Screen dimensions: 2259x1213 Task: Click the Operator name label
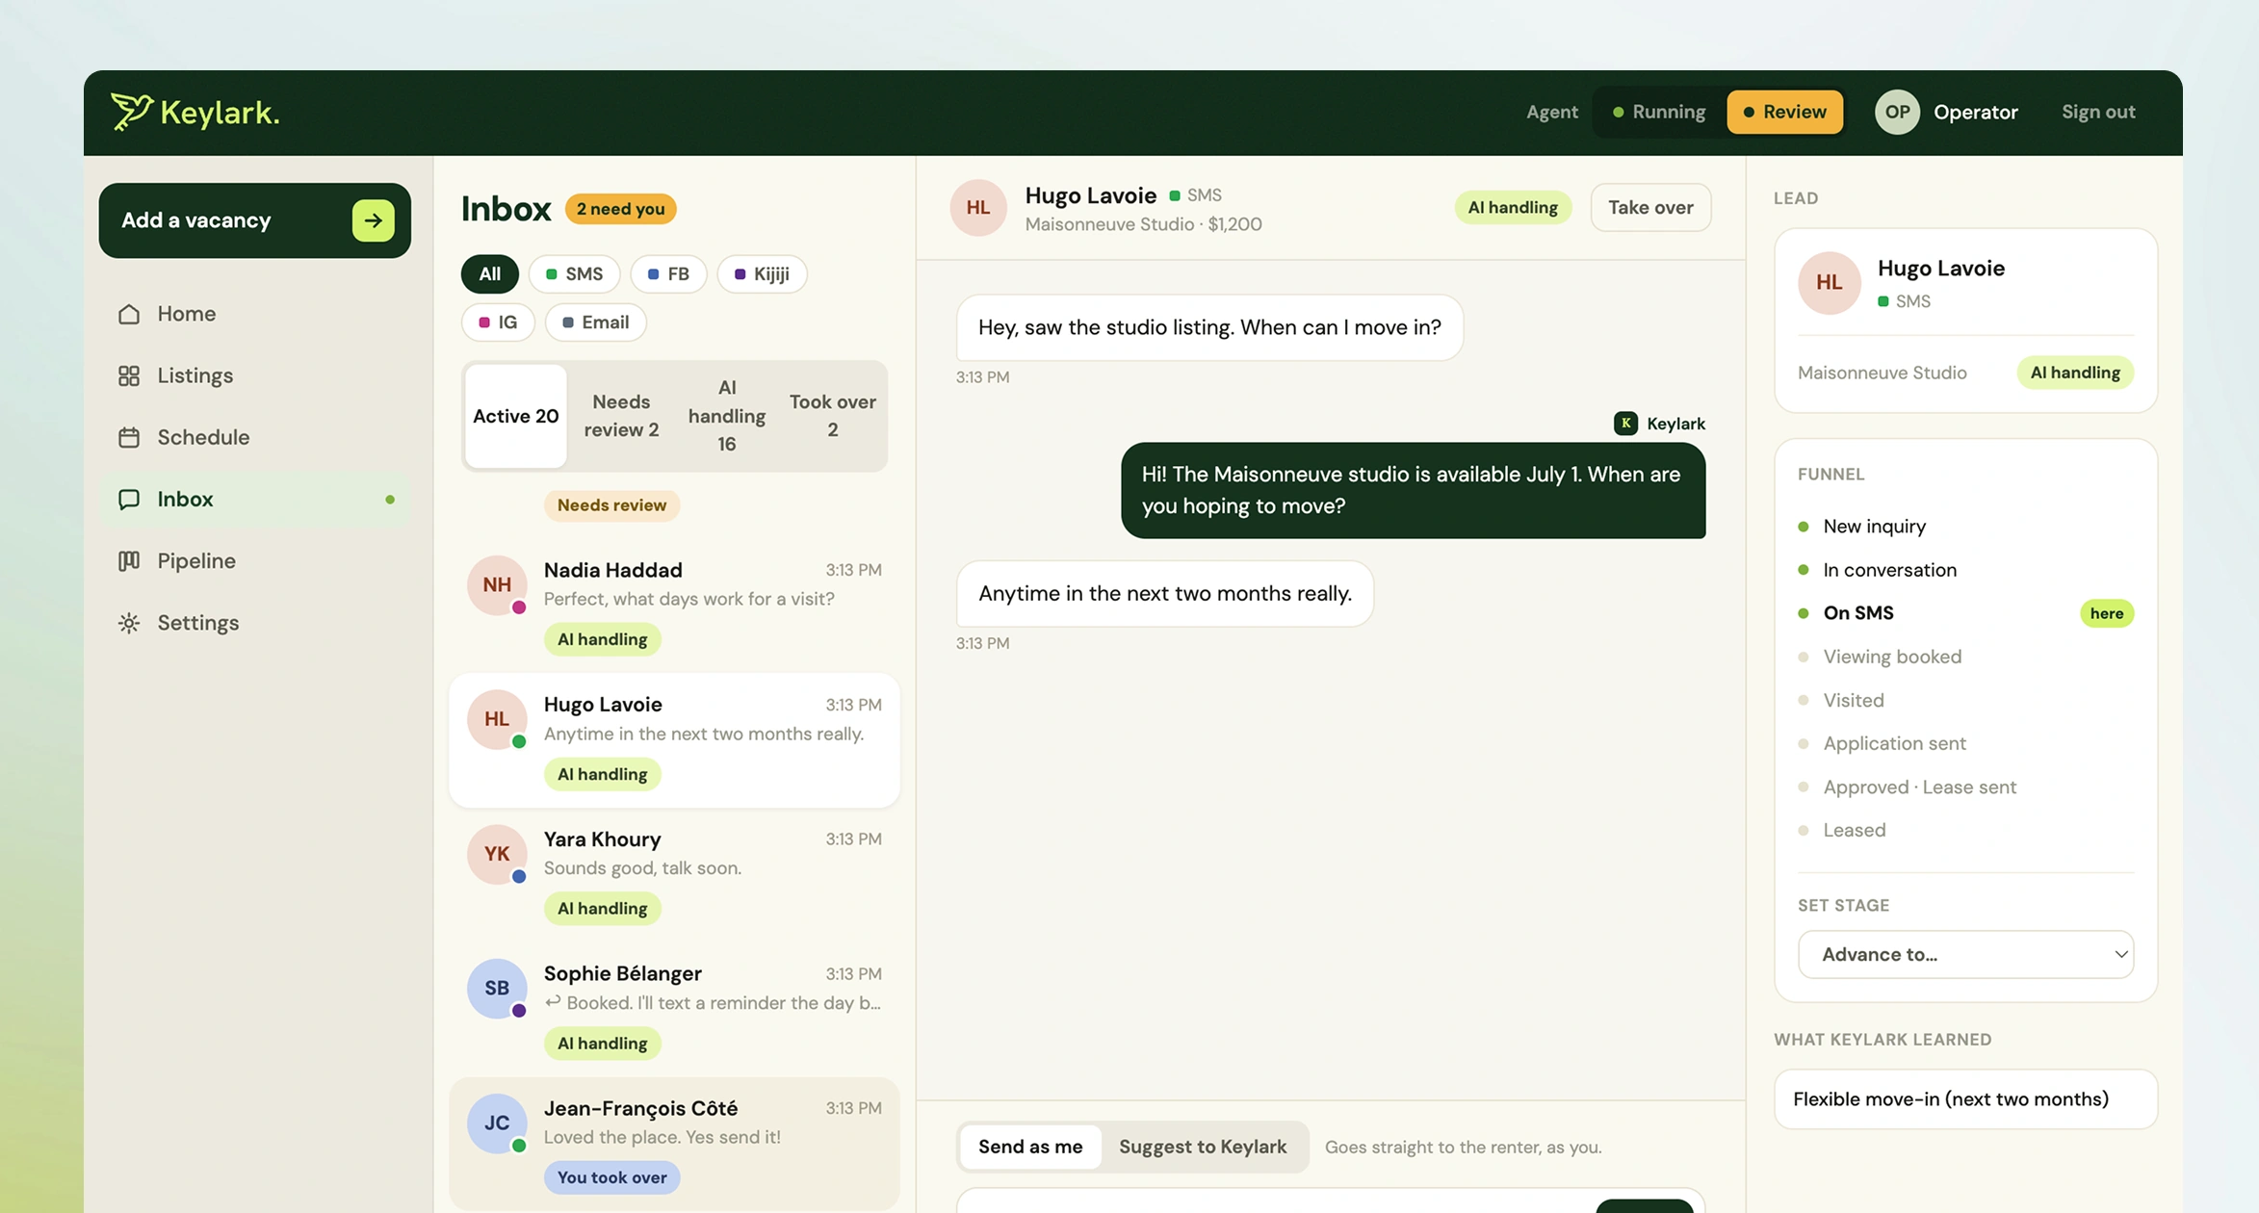[1975, 112]
